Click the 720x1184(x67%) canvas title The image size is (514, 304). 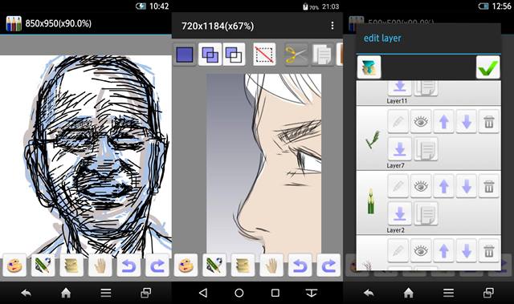click(218, 26)
